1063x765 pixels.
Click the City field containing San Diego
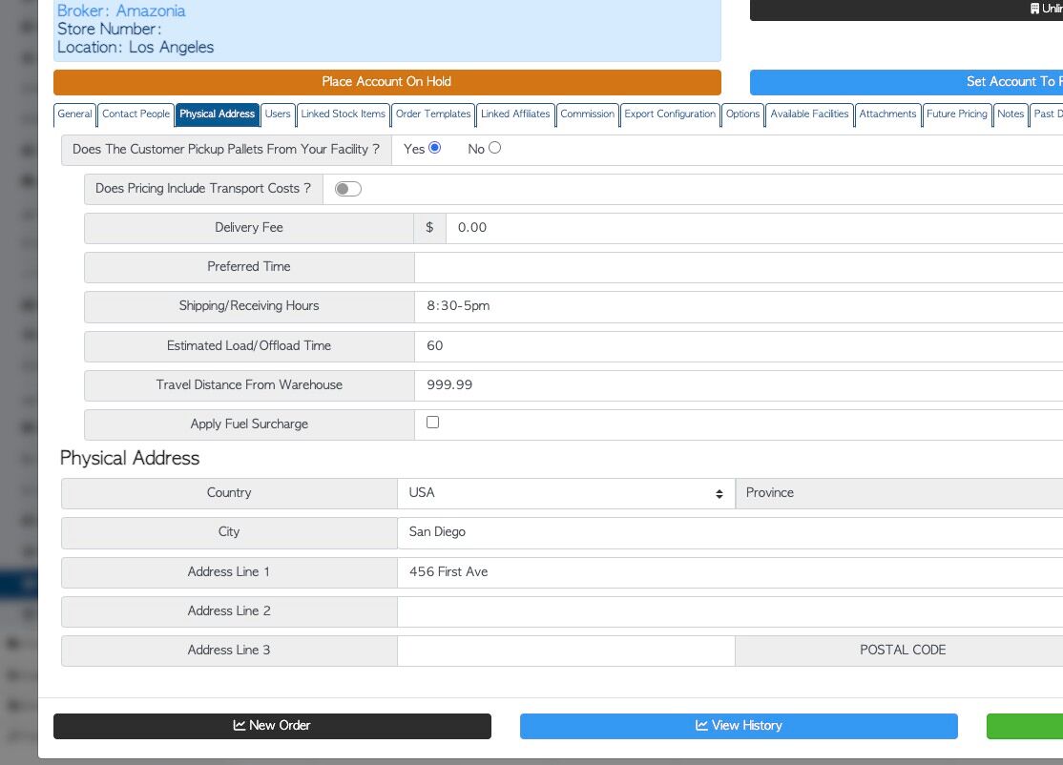730,532
